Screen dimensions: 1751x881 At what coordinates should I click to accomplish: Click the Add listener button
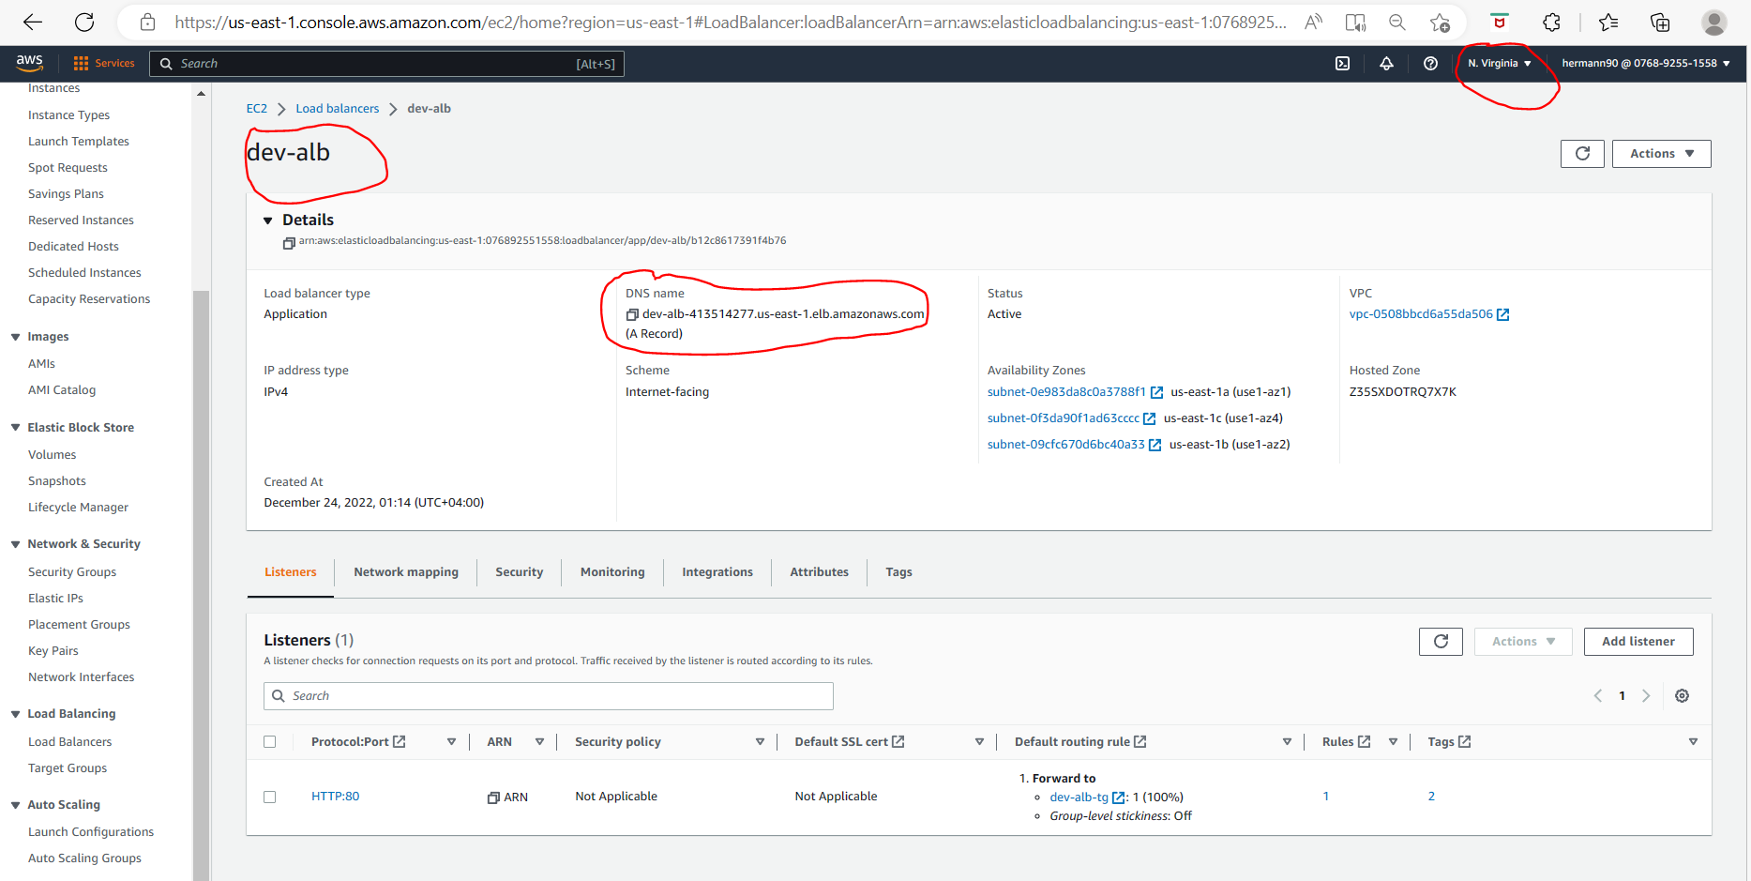[1638, 642]
